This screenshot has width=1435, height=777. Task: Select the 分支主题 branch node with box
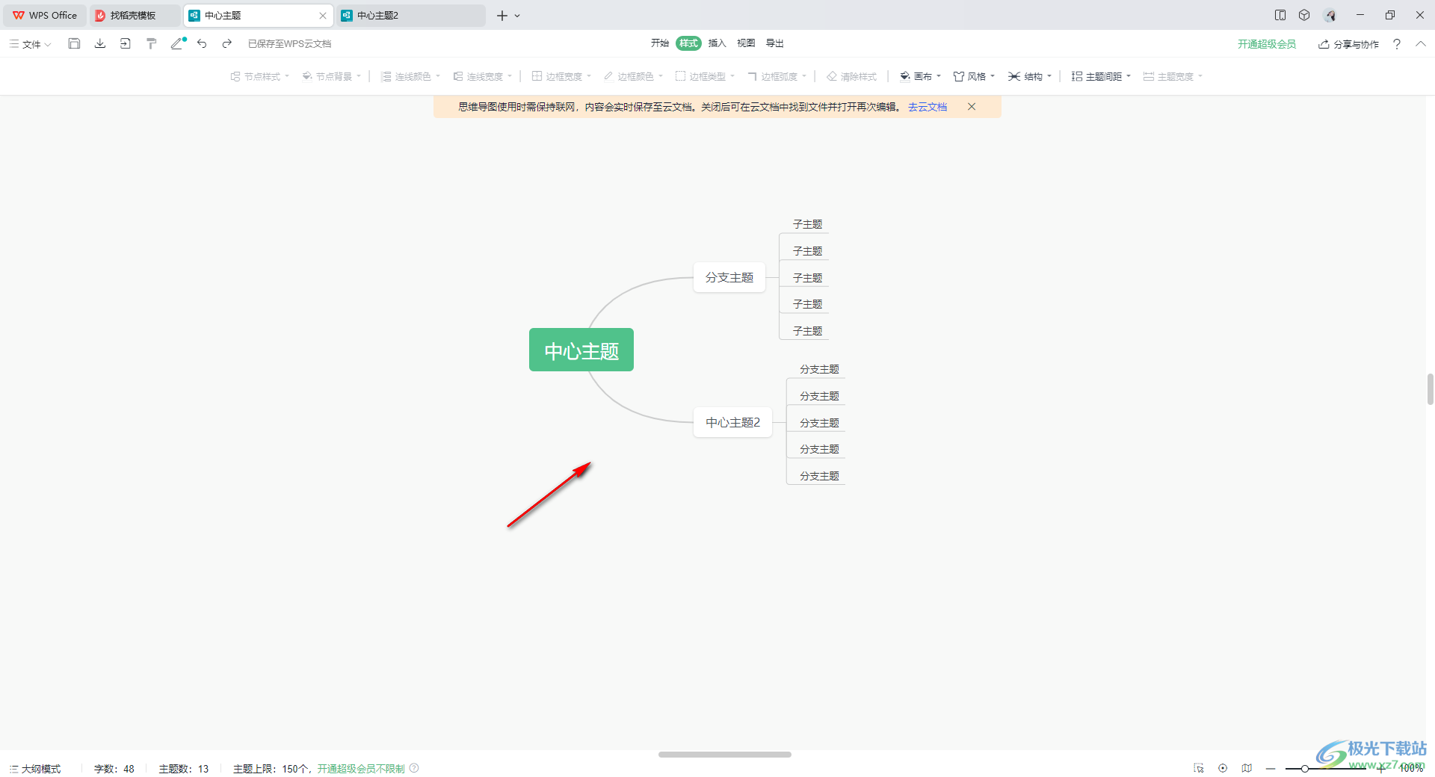(729, 277)
